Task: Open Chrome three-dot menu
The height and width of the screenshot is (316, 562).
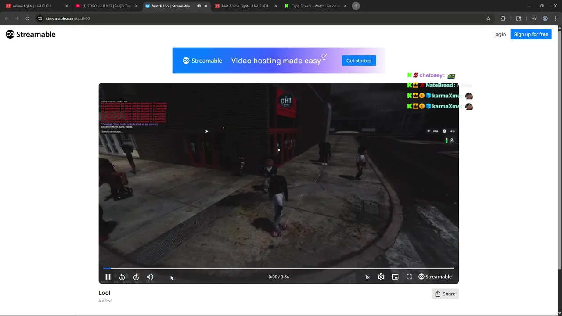Action: (x=555, y=18)
